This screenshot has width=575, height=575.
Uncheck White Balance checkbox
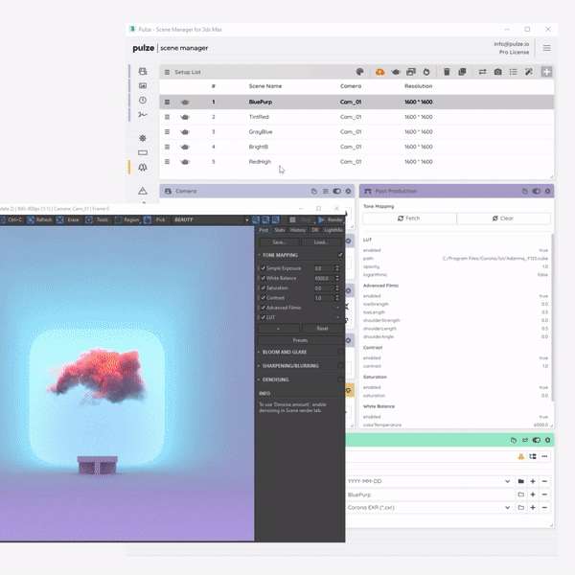point(263,278)
